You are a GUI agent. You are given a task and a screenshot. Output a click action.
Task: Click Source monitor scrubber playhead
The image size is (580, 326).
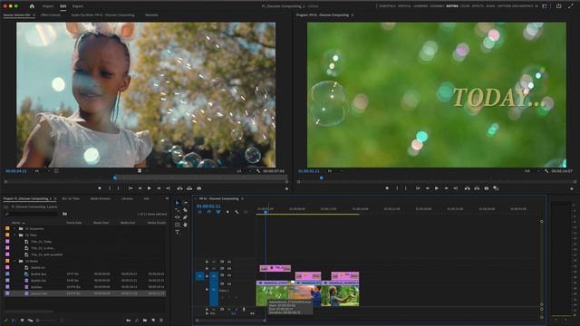click(x=115, y=177)
